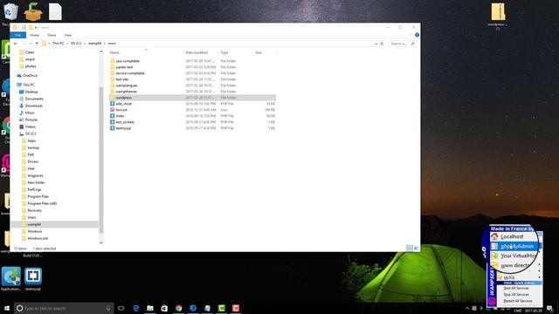The width and height of the screenshot is (559, 314).
Task: Click the Windows Start button
Action: 7,308
